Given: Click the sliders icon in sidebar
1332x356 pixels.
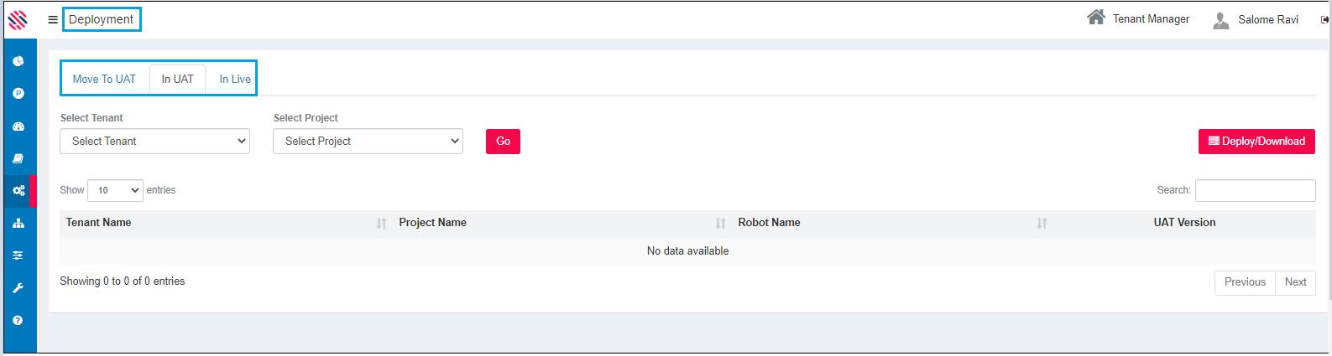Looking at the screenshot, I should (x=18, y=255).
